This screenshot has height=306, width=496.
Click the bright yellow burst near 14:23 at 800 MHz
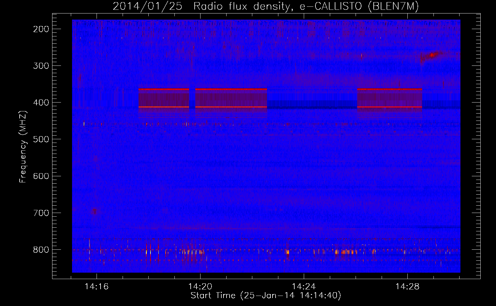tap(288, 252)
